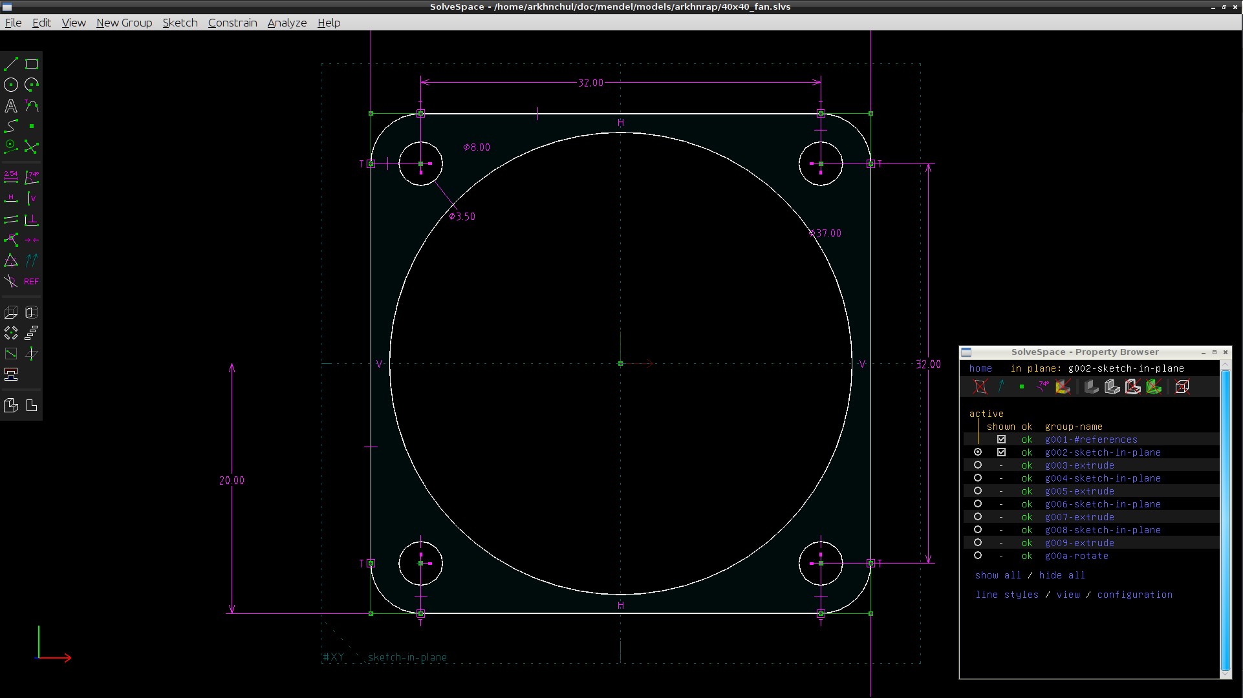
Task: Choose the circle drawing tool
Action: click(11, 85)
